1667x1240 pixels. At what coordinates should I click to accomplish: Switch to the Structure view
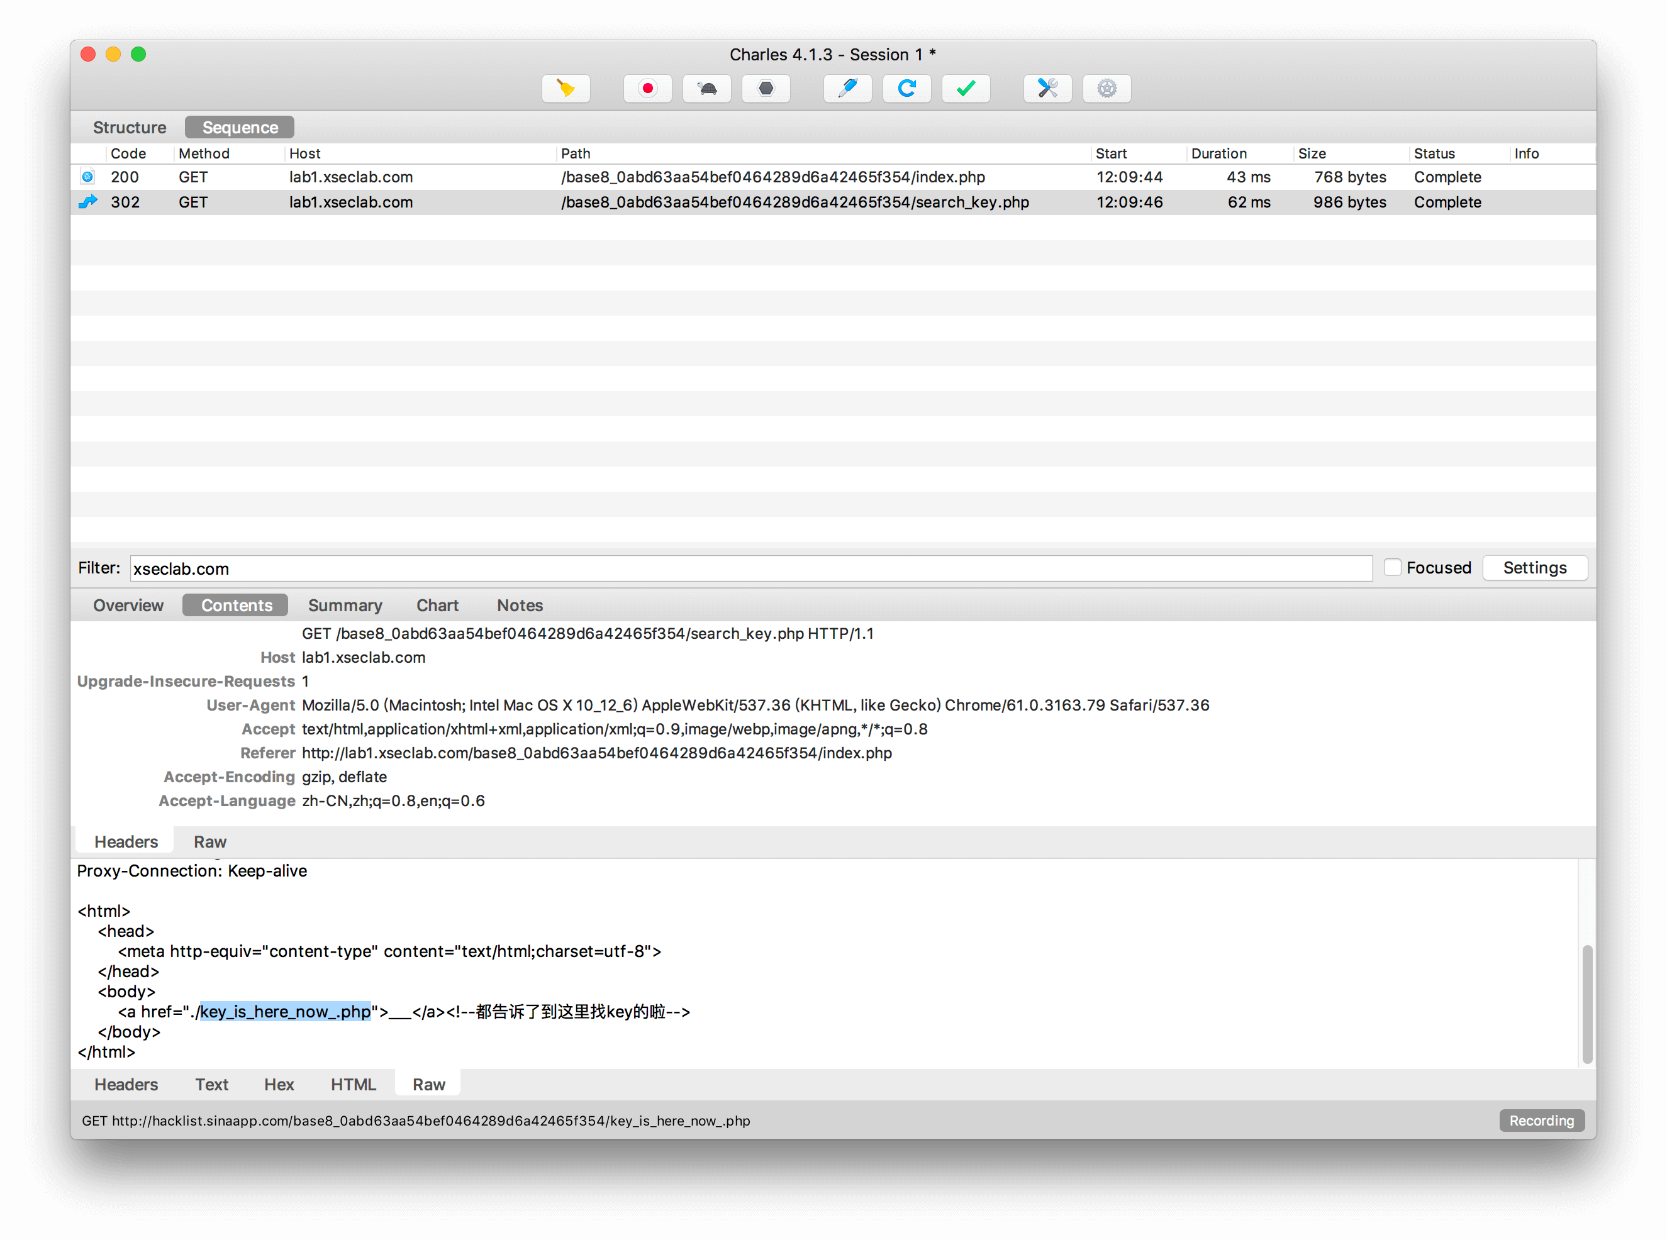130,128
